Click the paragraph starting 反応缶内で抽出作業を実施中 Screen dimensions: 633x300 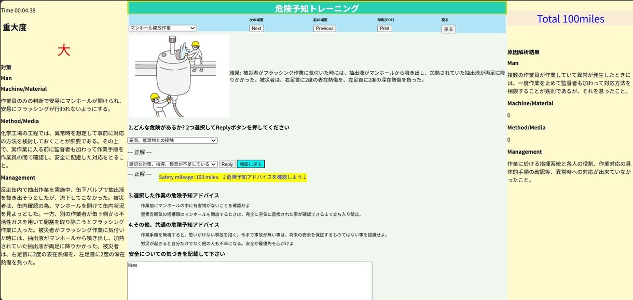click(x=62, y=226)
